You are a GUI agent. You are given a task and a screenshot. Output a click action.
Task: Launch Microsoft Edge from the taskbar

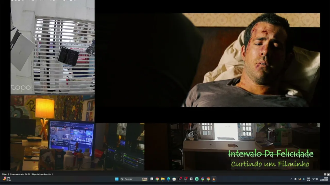coord(168,179)
